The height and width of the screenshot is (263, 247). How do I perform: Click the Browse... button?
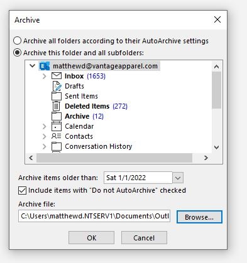(199, 217)
